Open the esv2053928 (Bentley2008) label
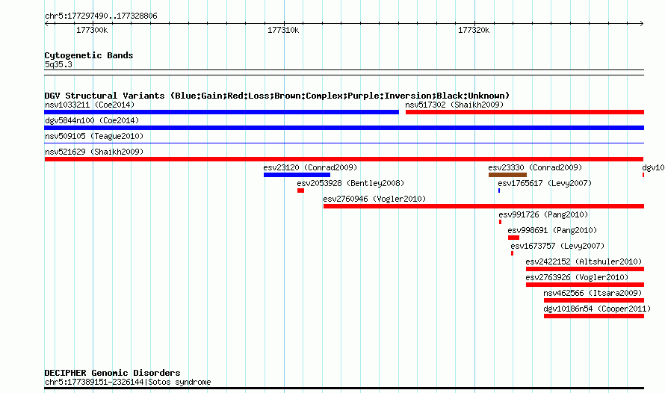 tap(350, 183)
